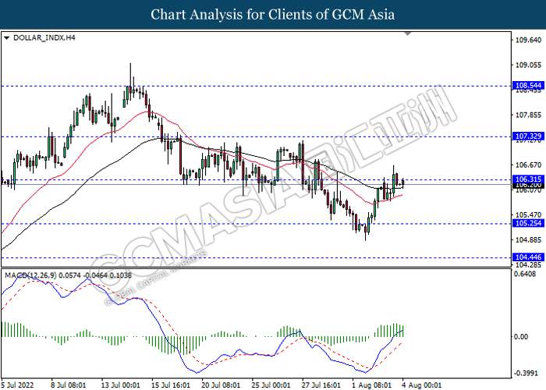This screenshot has width=546, height=390.
Task: Click the 27 Jul 16:01 time label
Action: 321,385
